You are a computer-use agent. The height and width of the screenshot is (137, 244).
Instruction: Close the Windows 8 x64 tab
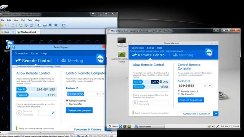point(38,32)
